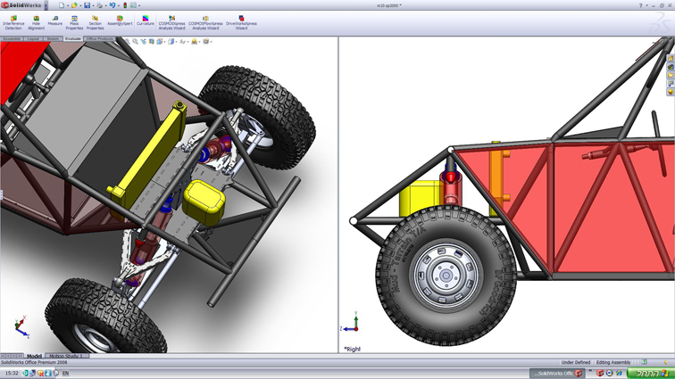Click the Help question mark button

pos(641,5)
